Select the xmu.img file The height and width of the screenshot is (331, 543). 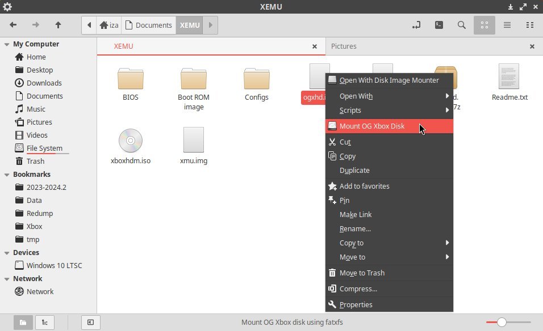(x=194, y=146)
